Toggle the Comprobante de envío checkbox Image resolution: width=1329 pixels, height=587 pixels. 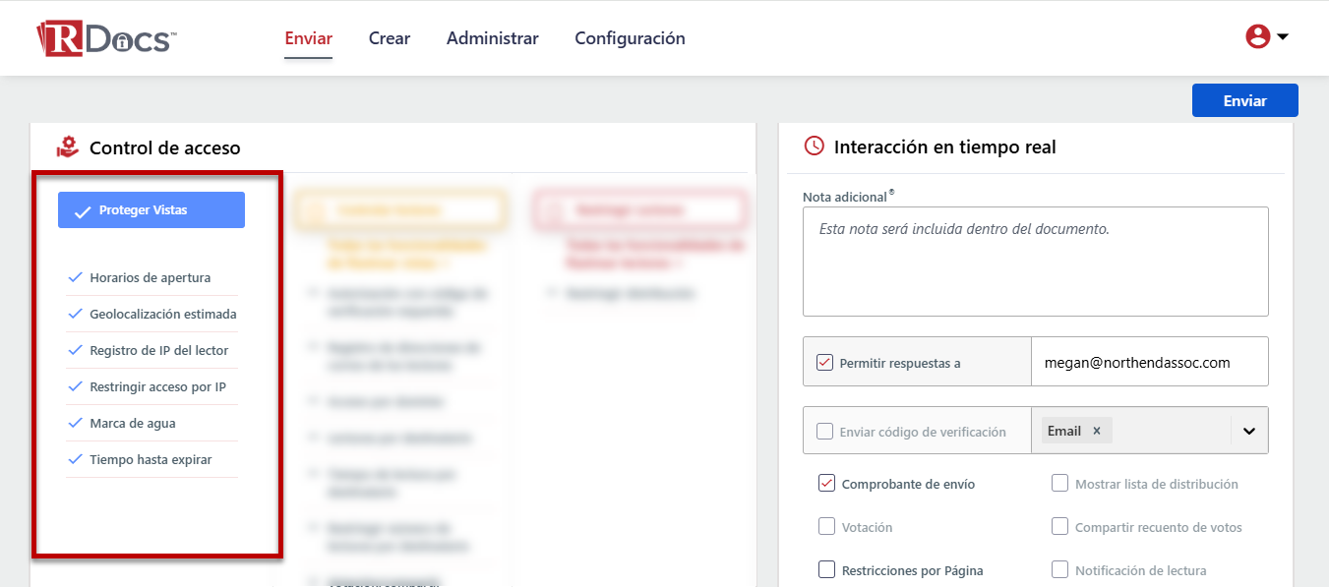pyautogui.click(x=826, y=484)
